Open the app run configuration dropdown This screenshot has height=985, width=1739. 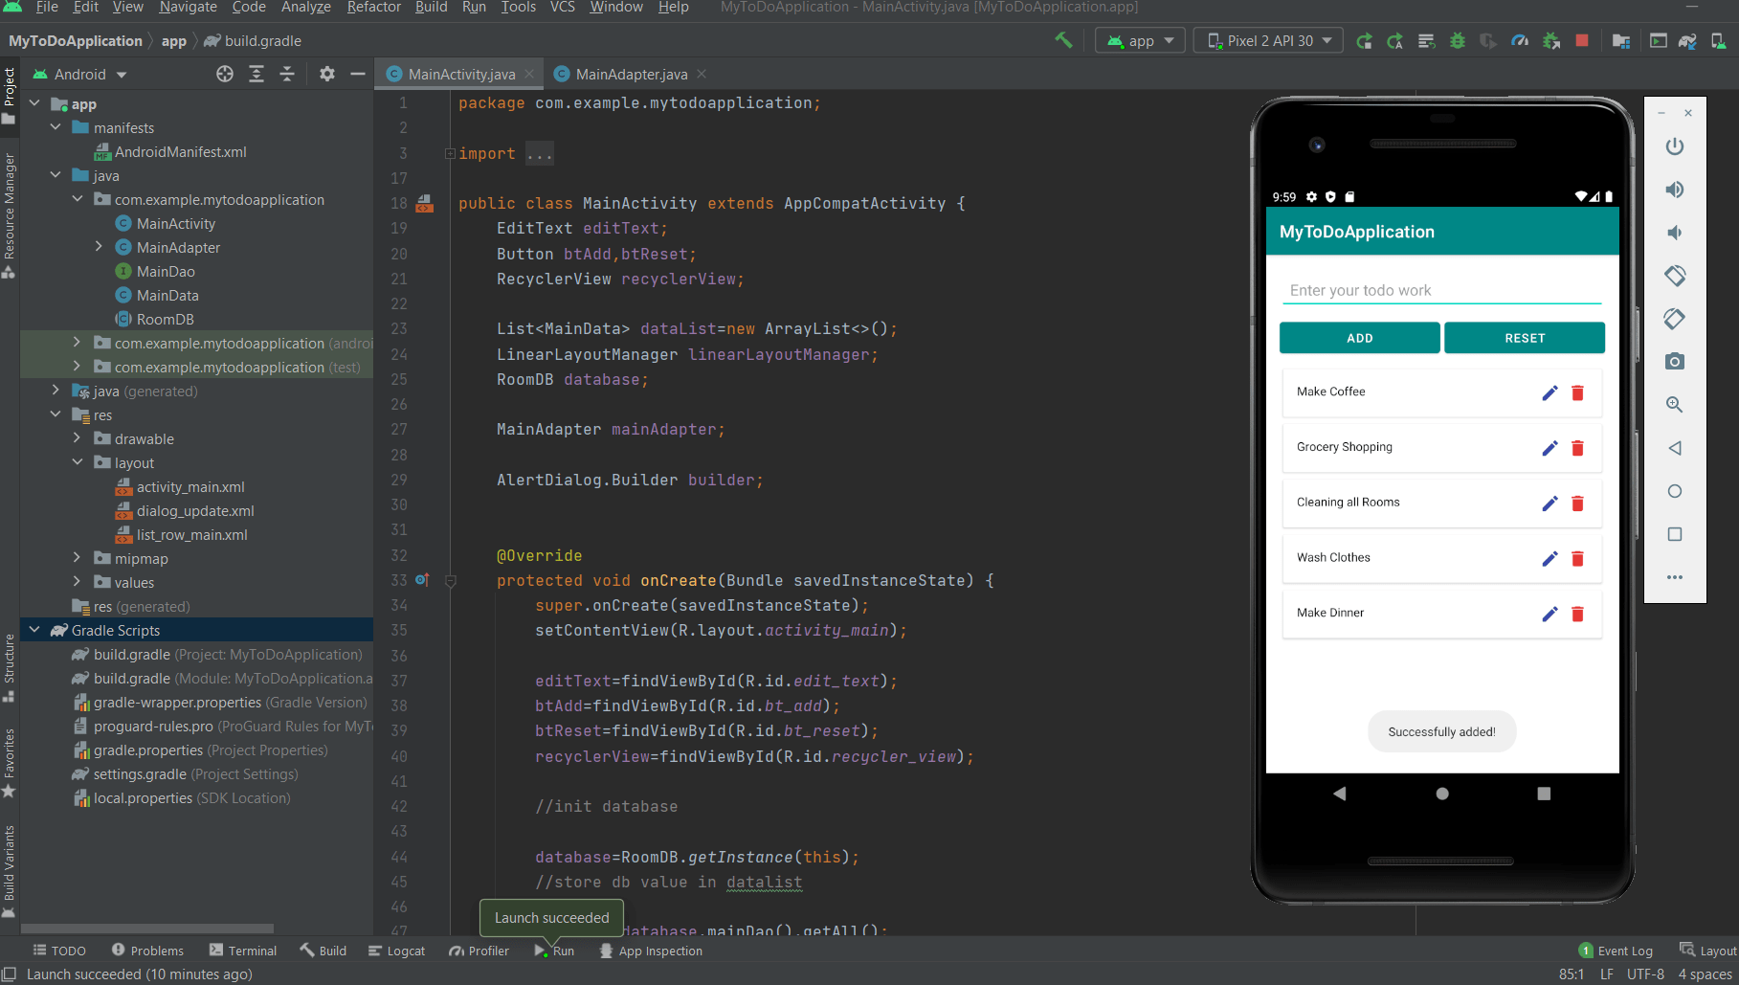[x=1139, y=40]
